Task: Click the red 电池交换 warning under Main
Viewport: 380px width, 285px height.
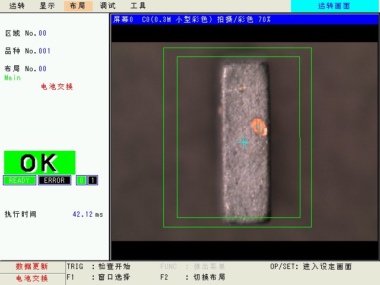Action: pyautogui.click(x=57, y=87)
